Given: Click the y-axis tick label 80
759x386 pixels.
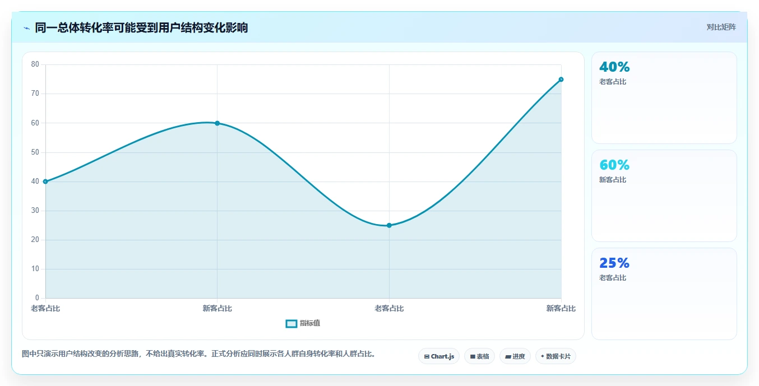Looking at the screenshot, I should [35, 64].
